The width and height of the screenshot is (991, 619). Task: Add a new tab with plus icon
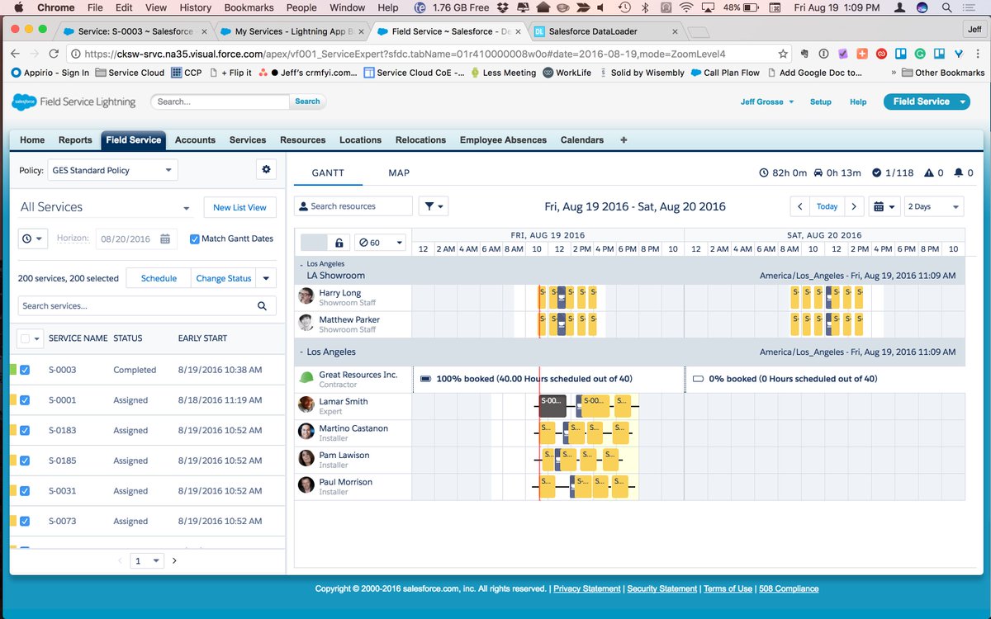click(624, 139)
